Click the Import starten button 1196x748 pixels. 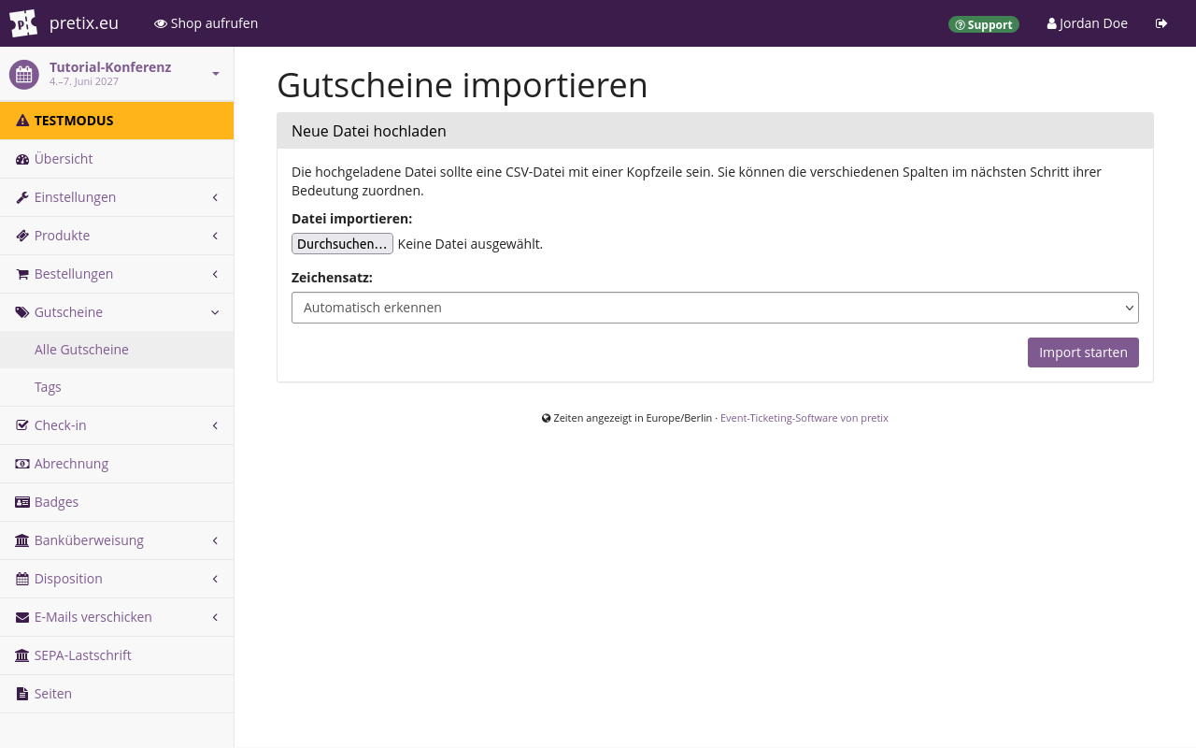pos(1083,352)
